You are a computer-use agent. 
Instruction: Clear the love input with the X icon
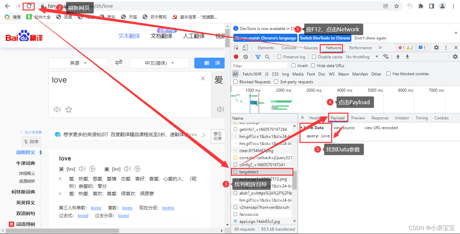pyautogui.click(x=203, y=79)
